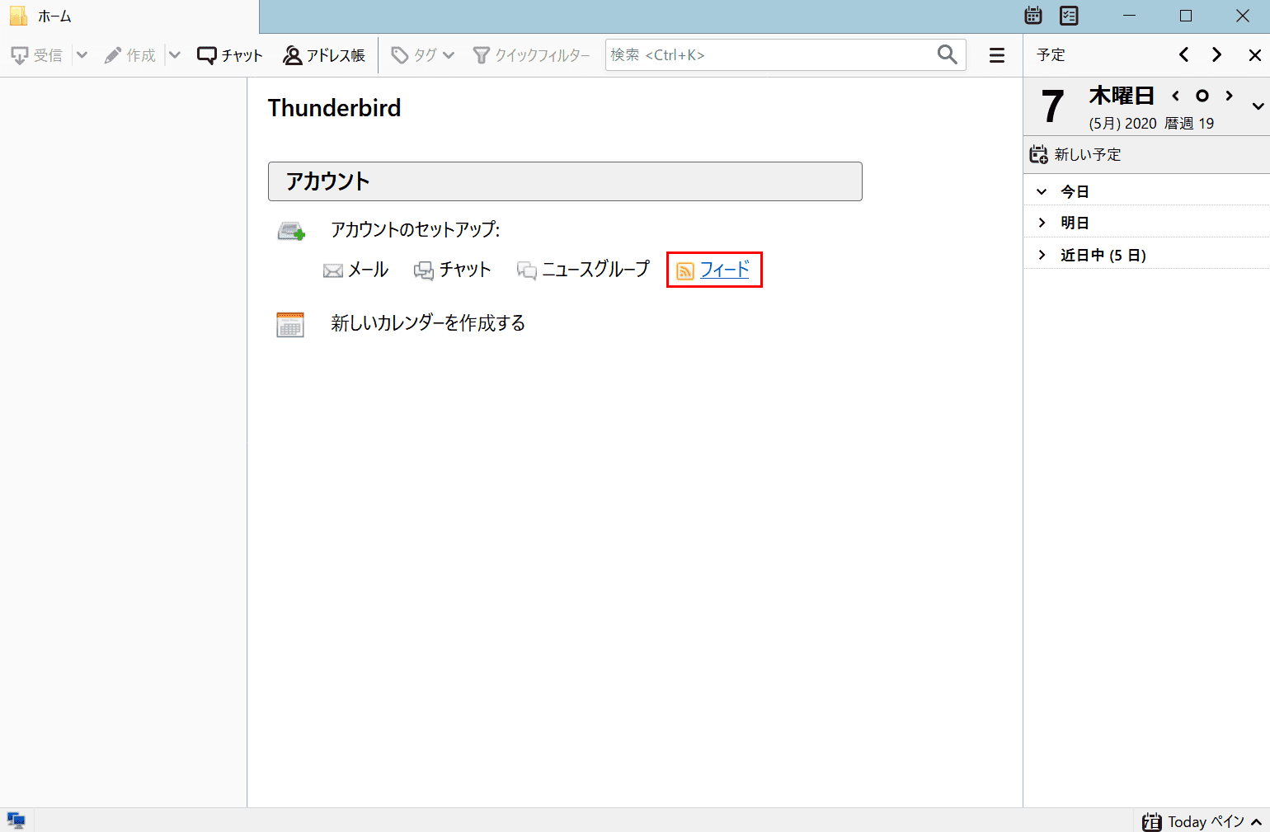Click the chevron next to Today ペイン
The image size is (1270, 832).
pyautogui.click(x=1256, y=822)
